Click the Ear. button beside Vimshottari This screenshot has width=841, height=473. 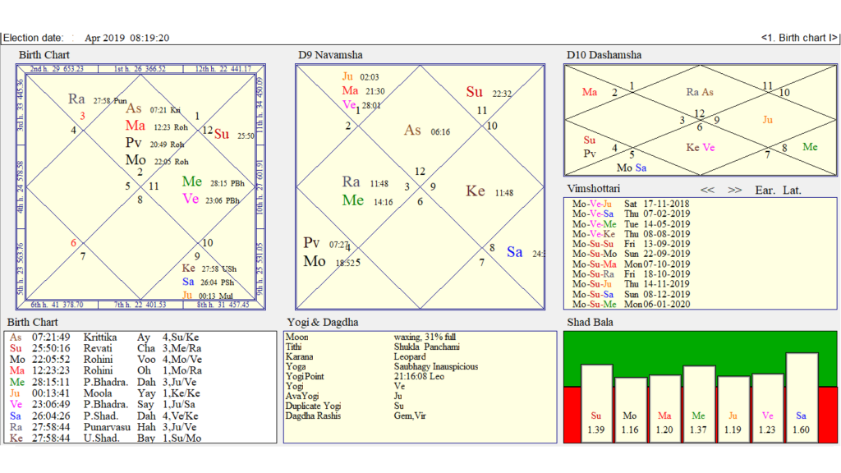[x=765, y=191]
